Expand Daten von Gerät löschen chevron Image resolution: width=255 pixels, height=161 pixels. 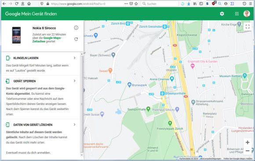pyautogui.click(x=75, y=124)
